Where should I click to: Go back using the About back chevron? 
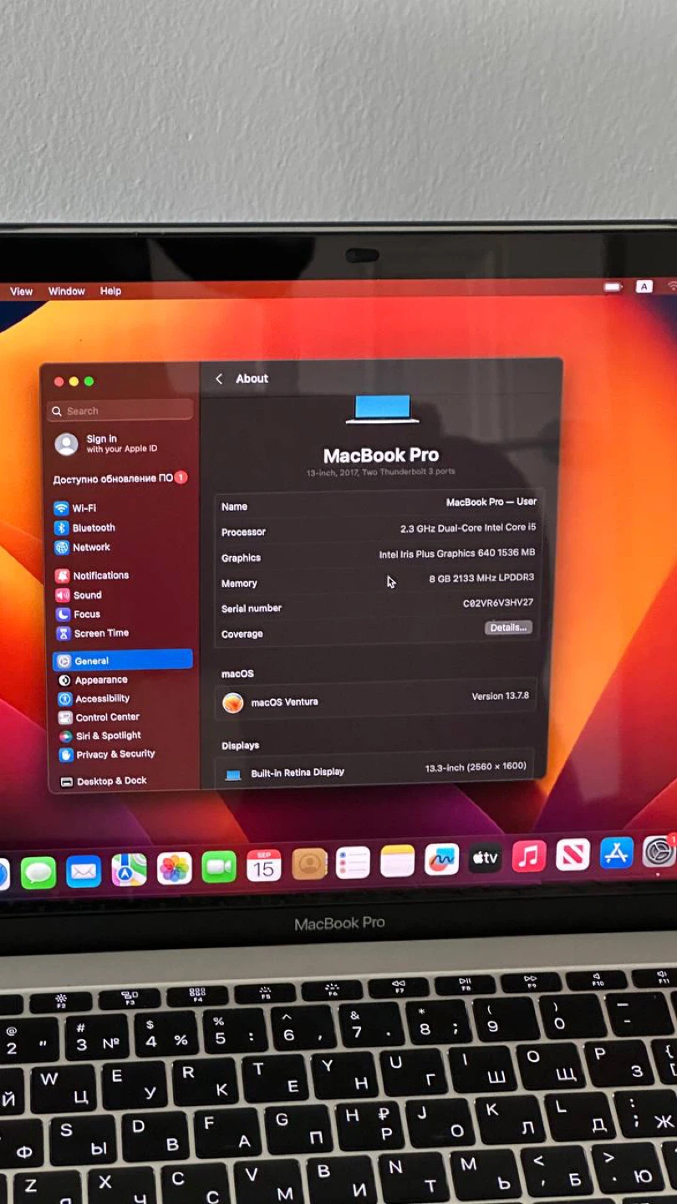point(219,379)
